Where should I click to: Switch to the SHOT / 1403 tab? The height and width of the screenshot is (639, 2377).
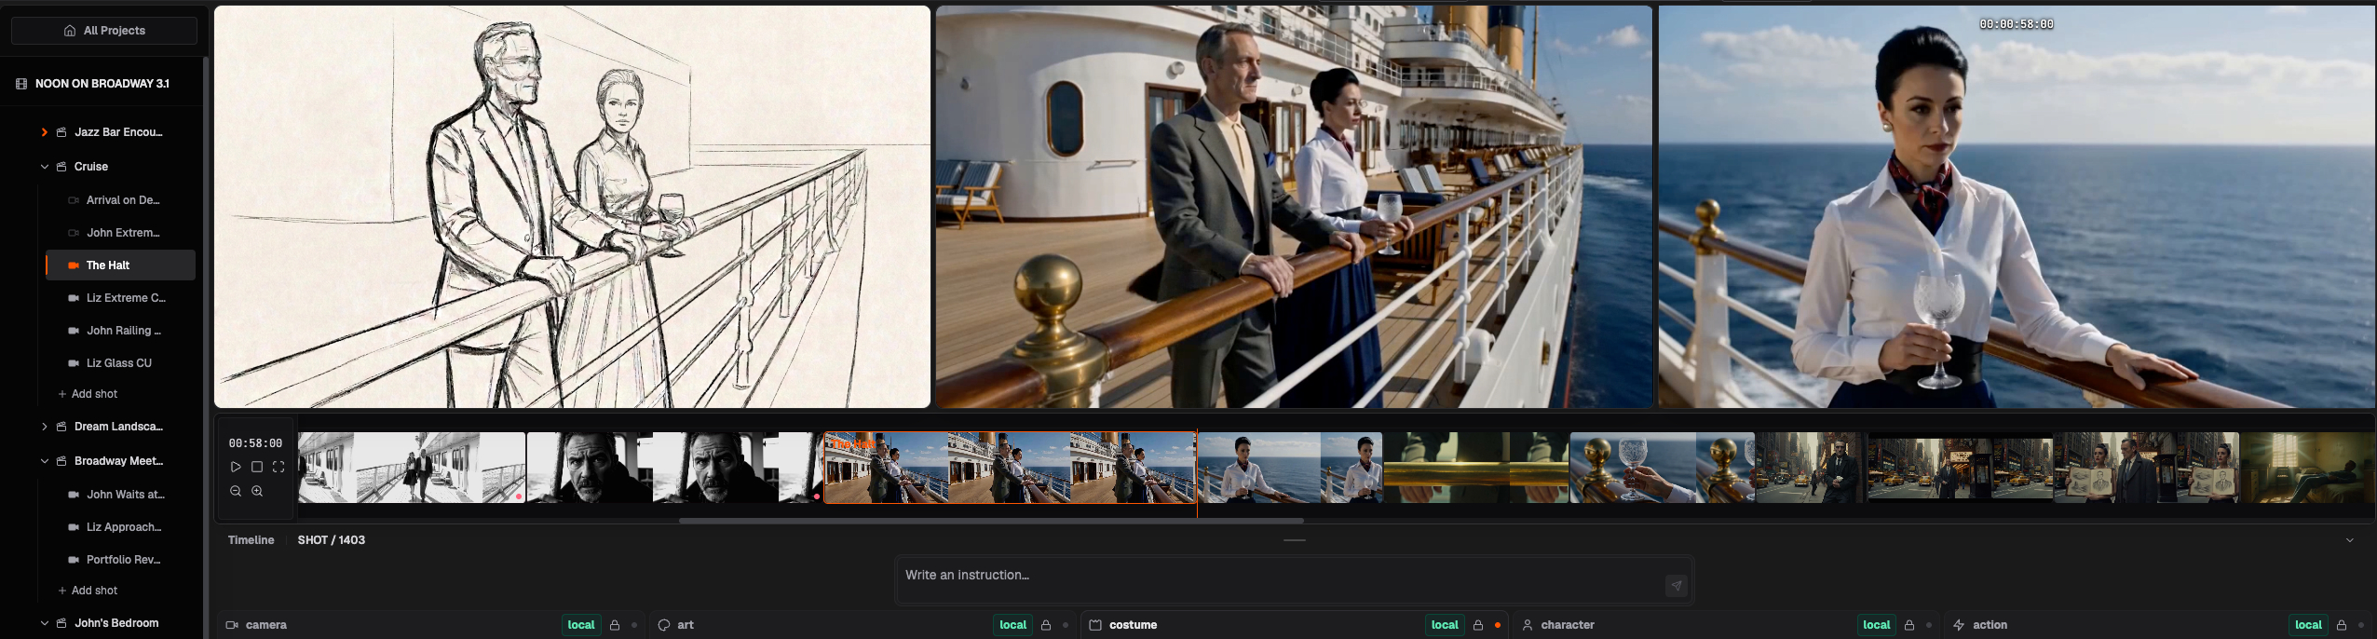tap(331, 540)
